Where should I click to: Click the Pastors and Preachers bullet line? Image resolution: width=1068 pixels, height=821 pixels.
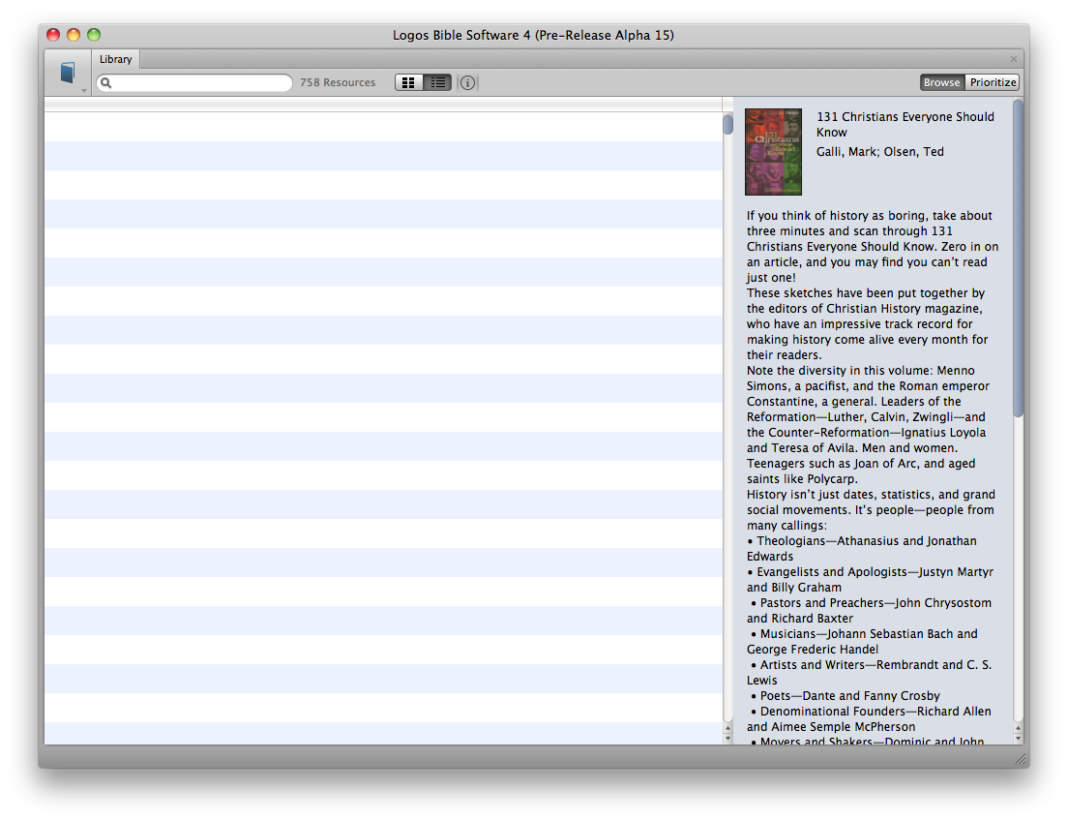(869, 611)
